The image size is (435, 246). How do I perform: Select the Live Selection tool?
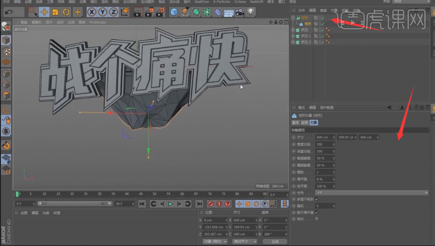[33, 12]
